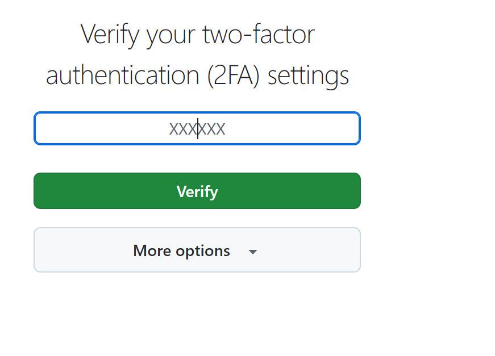Click the heading Verify your two-factor authentication
This screenshot has height=356, width=495.
pos(197,55)
